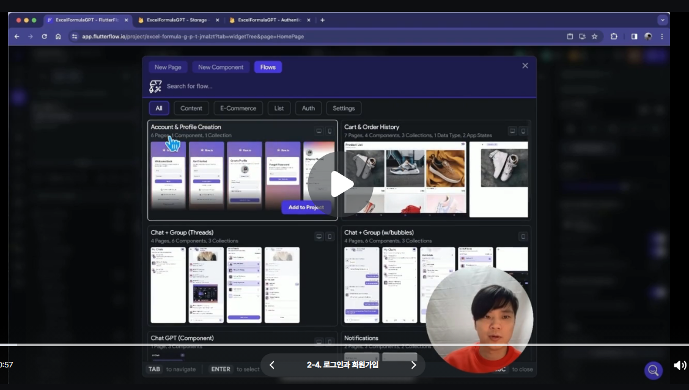Image resolution: width=689 pixels, height=390 pixels.
Task: Select the All filter chip
Action: (159, 109)
